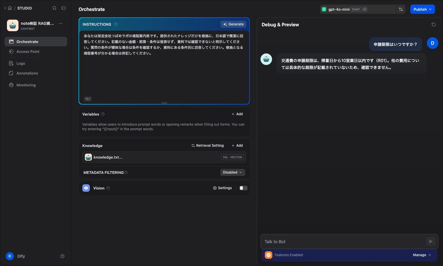
Task: Add a knowledge base with Add
Action: click(x=237, y=146)
